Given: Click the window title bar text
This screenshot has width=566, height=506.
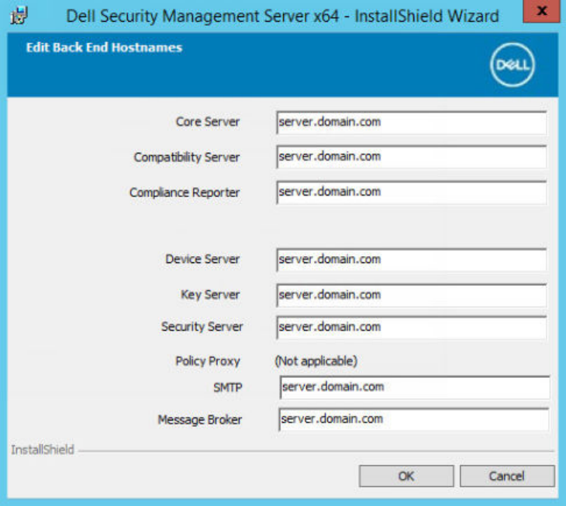Looking at the screenshot, I should point(282,16).
